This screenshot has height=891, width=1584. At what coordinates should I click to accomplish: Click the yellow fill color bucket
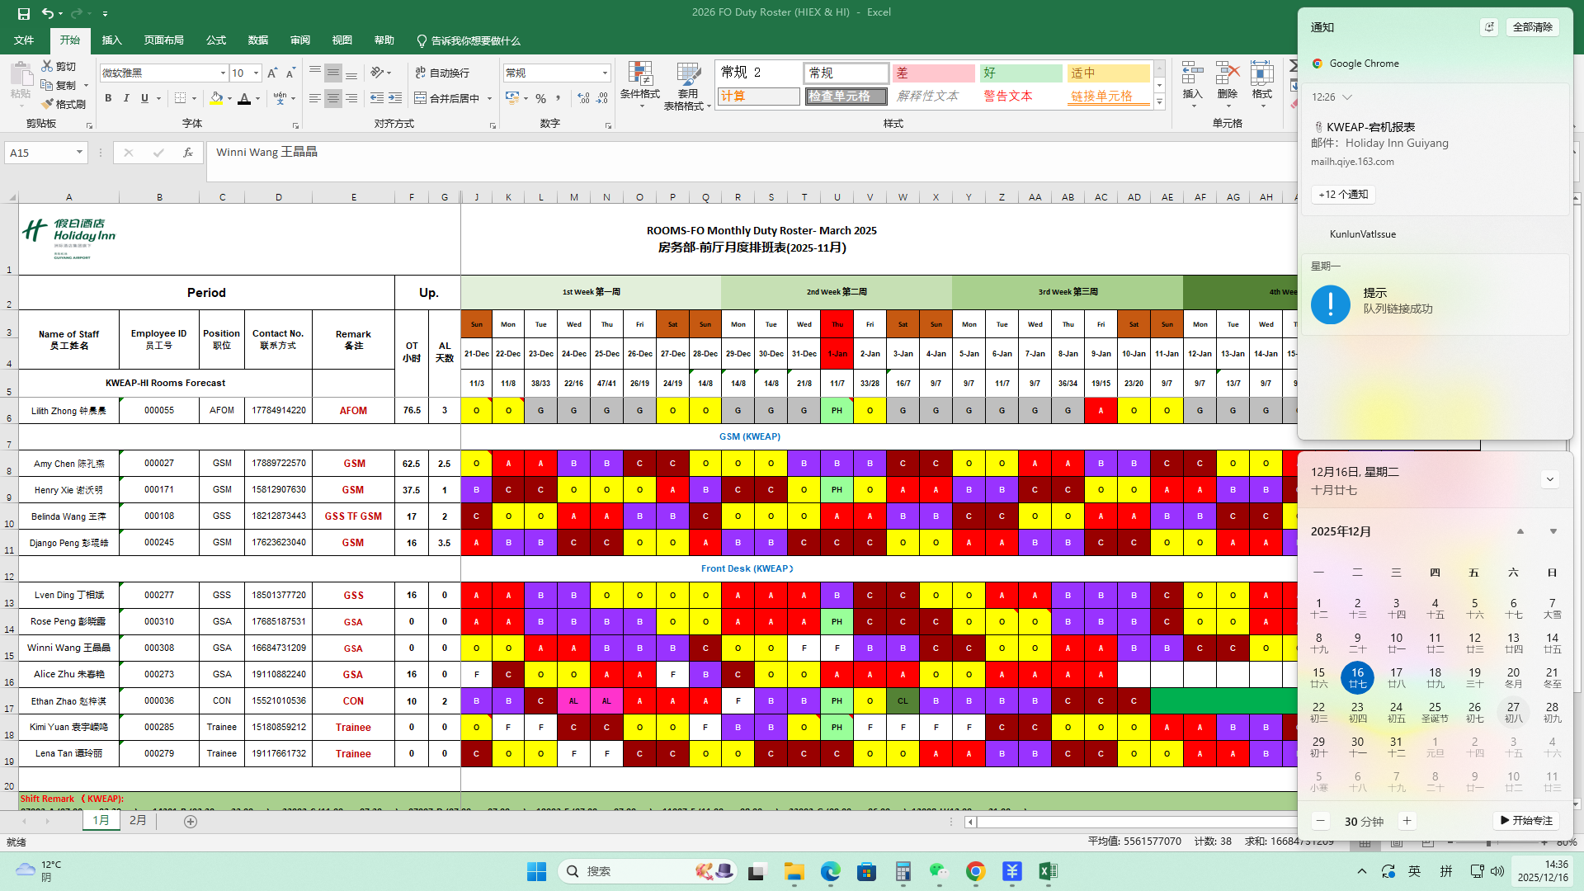(216, 98)
